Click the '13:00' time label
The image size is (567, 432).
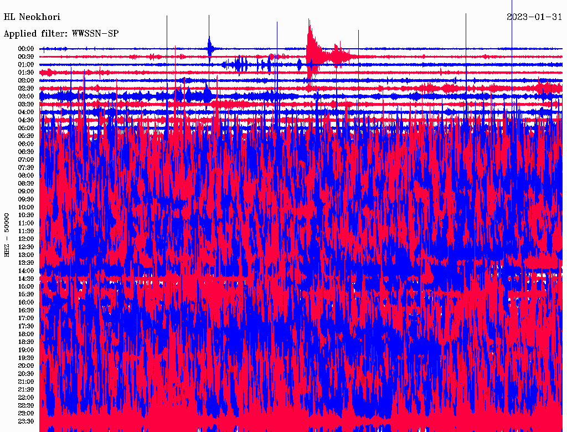pyautogui.click(x=26, y=255)
